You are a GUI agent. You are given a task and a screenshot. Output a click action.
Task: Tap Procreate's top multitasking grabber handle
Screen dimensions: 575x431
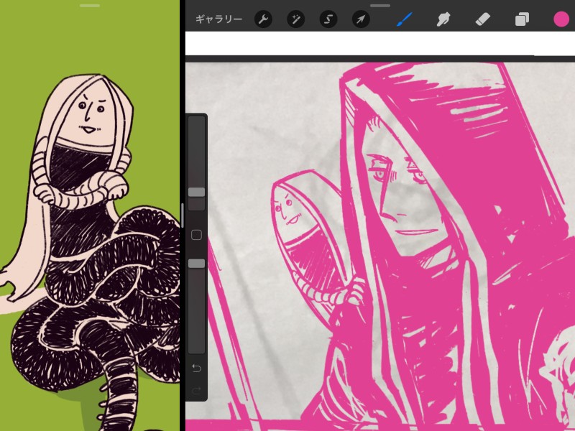click(x=380, y=6)
